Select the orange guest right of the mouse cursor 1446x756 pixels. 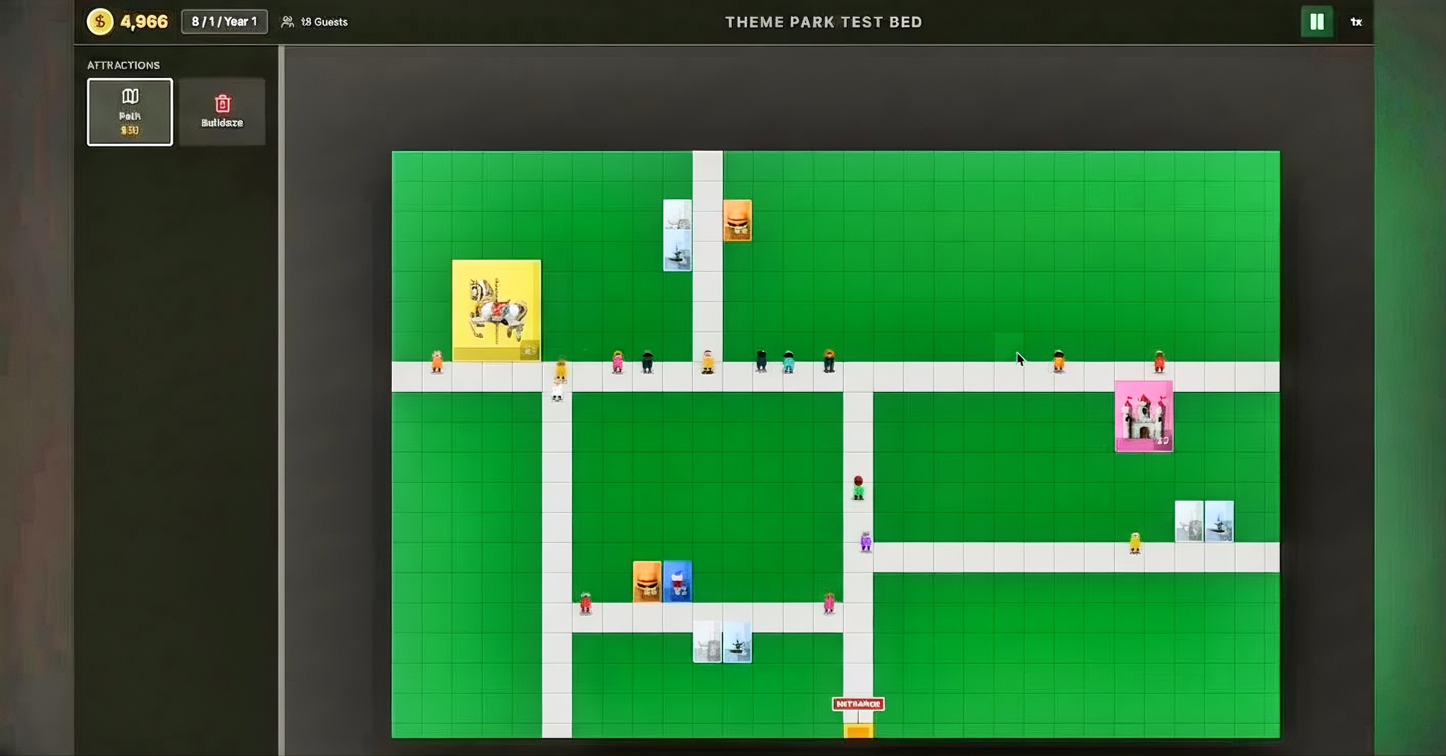(1059, 362)
